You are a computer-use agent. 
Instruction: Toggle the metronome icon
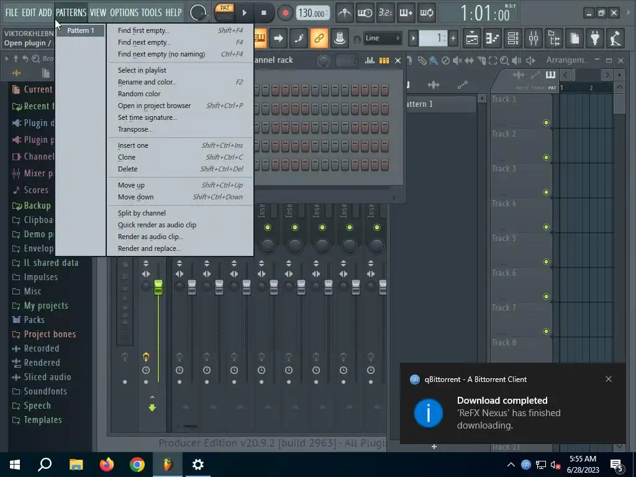[x=344, y=12]
